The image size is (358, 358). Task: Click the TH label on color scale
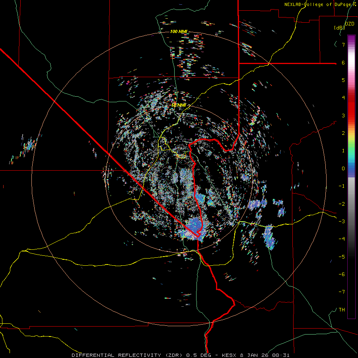click(x=342, y=310)
